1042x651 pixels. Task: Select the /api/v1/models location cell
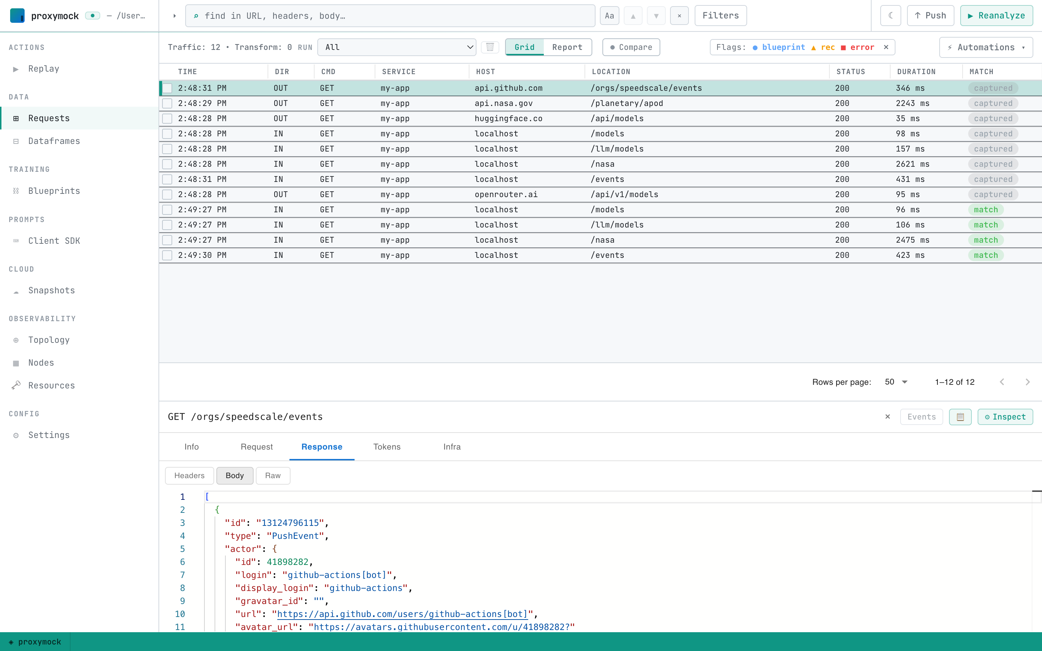[x=624, y=195]
